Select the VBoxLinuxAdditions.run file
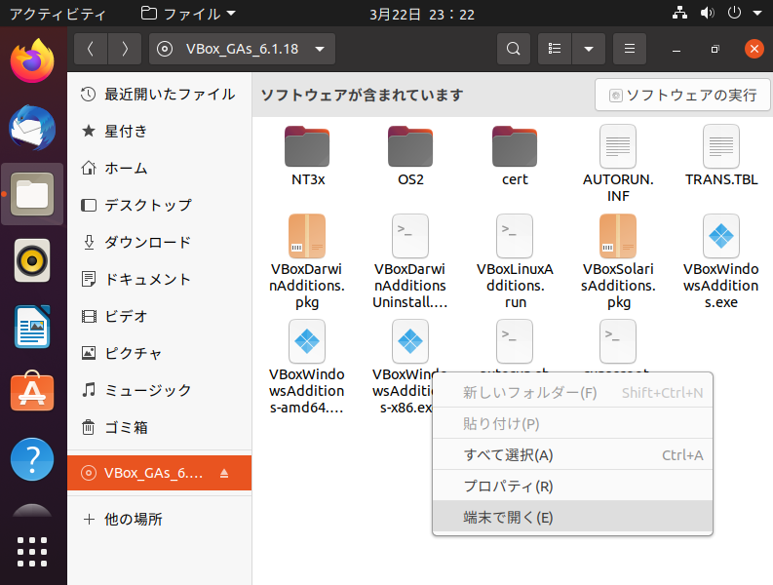Screen dimensions: 773x585 point(515,262)
